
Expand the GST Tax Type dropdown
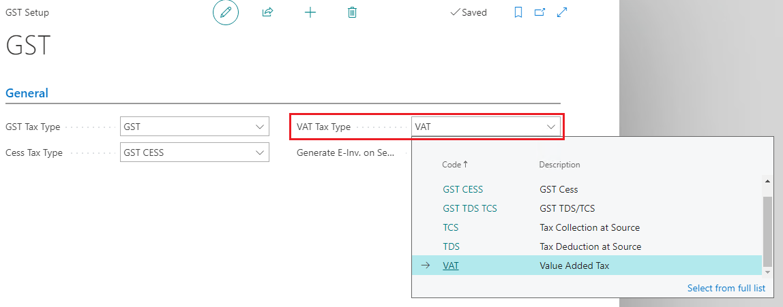[259, 127]
